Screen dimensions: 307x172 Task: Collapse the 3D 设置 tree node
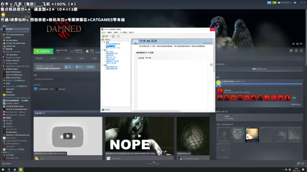pyautogui.click(x=102, y=42)
